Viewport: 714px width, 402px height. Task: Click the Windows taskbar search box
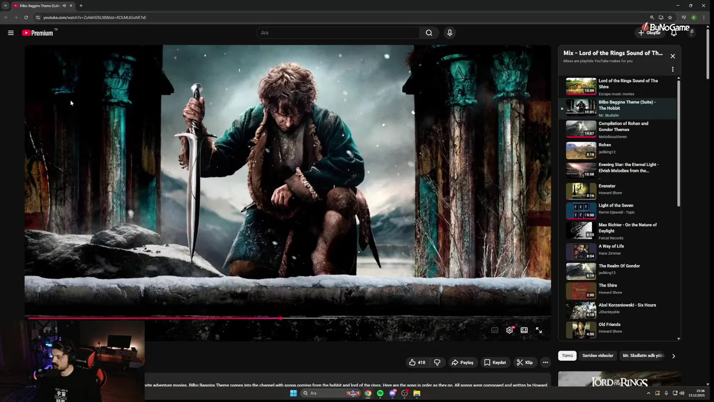tap(331, 393)
